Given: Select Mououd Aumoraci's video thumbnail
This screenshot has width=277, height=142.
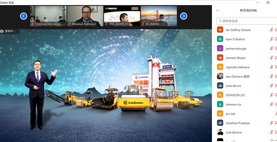Looking at the screenshot, I should coord(85,16).
